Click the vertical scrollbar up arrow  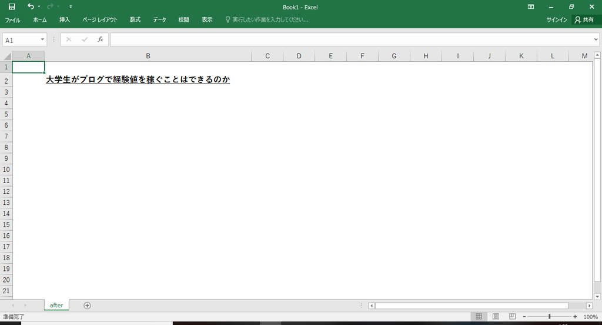coord(597,55)
